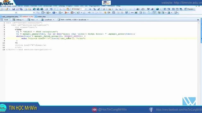Image resolution: width=202 pixels, height=113 pixels.
Task: Click the insert image icon in second toolbar
Action: tap(136, 13)
